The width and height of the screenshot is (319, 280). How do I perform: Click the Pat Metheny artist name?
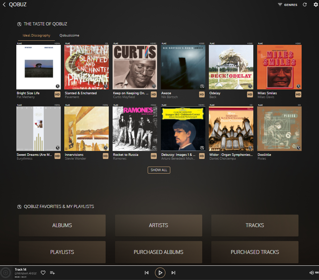pyautogui.click(x=26, y=97)
